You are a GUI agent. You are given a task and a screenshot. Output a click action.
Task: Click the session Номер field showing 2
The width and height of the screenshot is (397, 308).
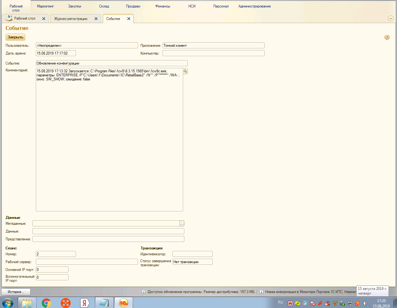pos(56,254)
